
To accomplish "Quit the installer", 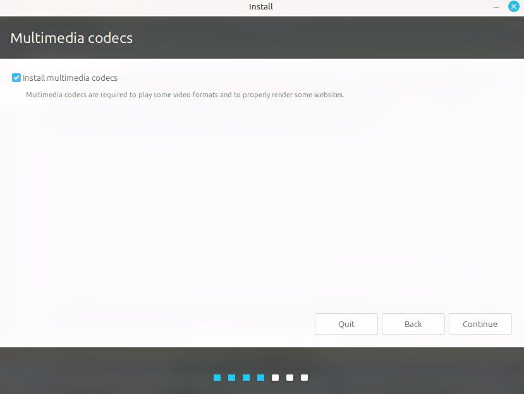I will (346, 323).
